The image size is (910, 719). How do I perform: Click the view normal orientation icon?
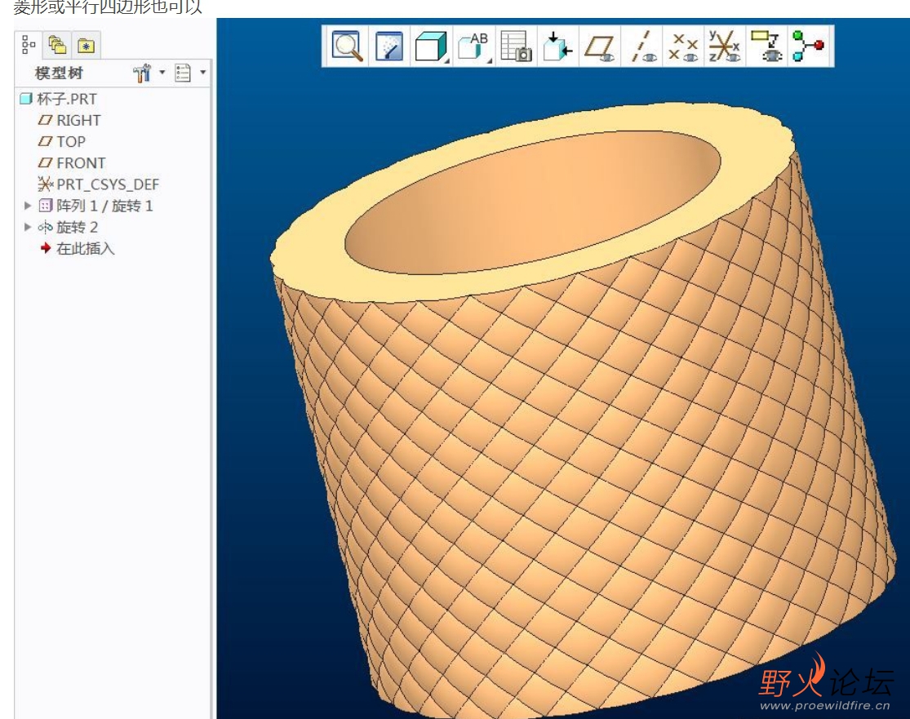tap(557, 47)
